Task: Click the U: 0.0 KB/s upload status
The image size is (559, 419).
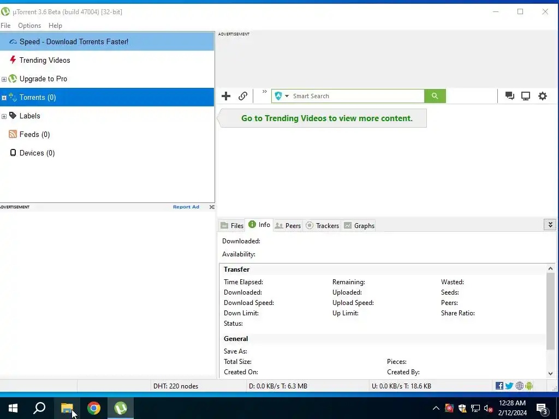Action: click(401, 386)
